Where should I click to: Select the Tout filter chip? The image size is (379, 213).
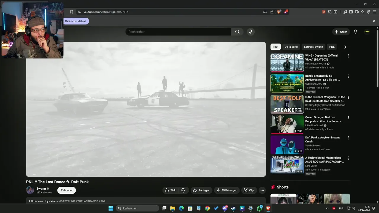click(x=276, y=47)
